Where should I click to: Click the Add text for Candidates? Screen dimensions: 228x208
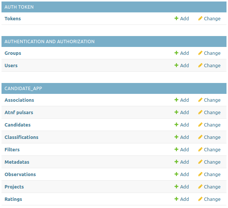click(184, 125)
